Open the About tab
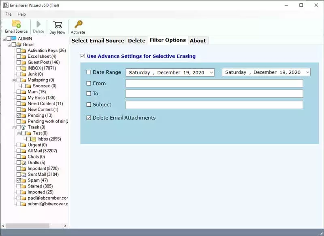This screenshot has height=236, width=324. tap(198, 40)
